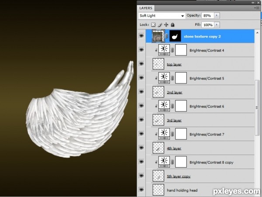Screen dimensions: 262x197
Task: Toggle visibility of Brightness/Contrast 8 copy
Action: point(141,162)
